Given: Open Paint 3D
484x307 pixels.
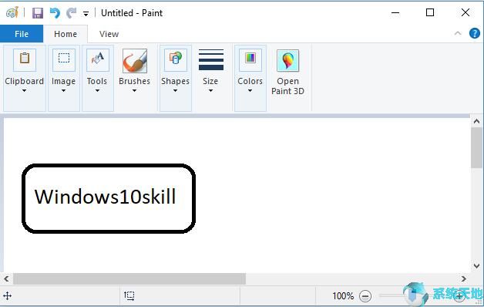Looking at the screenshot, I should coord(287,73).
